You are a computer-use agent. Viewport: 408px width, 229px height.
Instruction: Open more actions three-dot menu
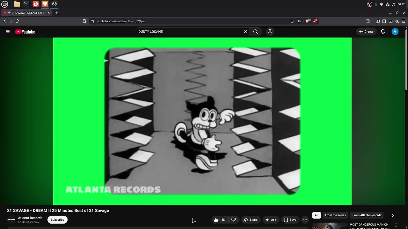(305, 220)
